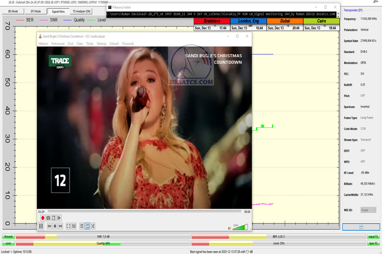Screen dimensions: 382x254
Task: Mute audio via the speaker icon
Action: point(229,228)
